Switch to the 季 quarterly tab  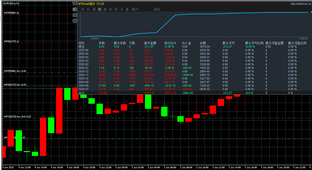[x=105, y=9]
